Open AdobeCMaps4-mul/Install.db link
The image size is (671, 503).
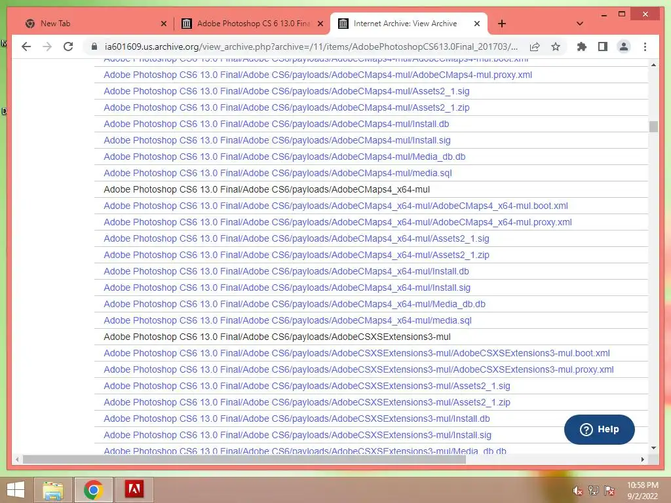276,124
